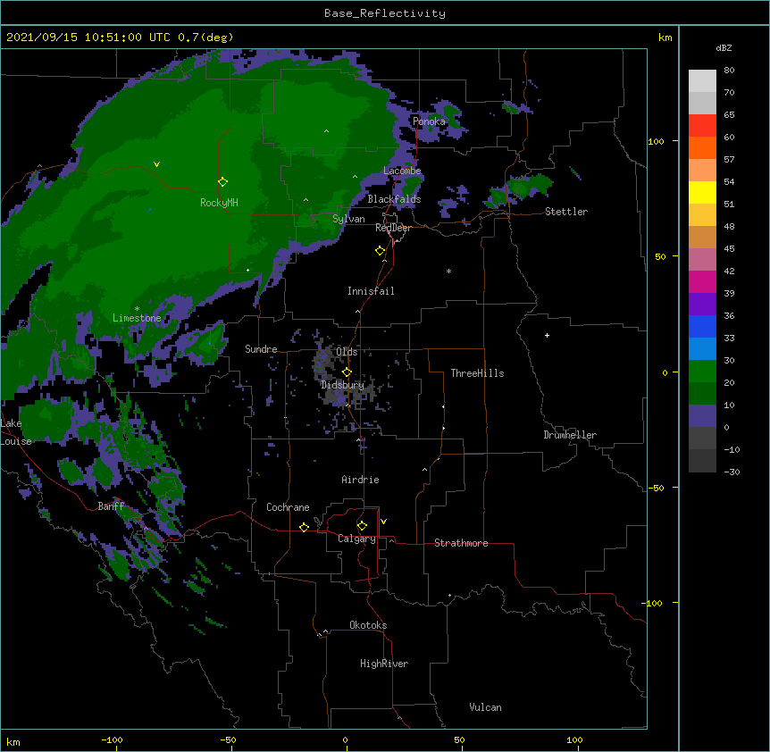Viewport: 770px width, 752px height.
Task: Pick the gold 48-51 dBZ legend swatch
Action: (702, 215)
